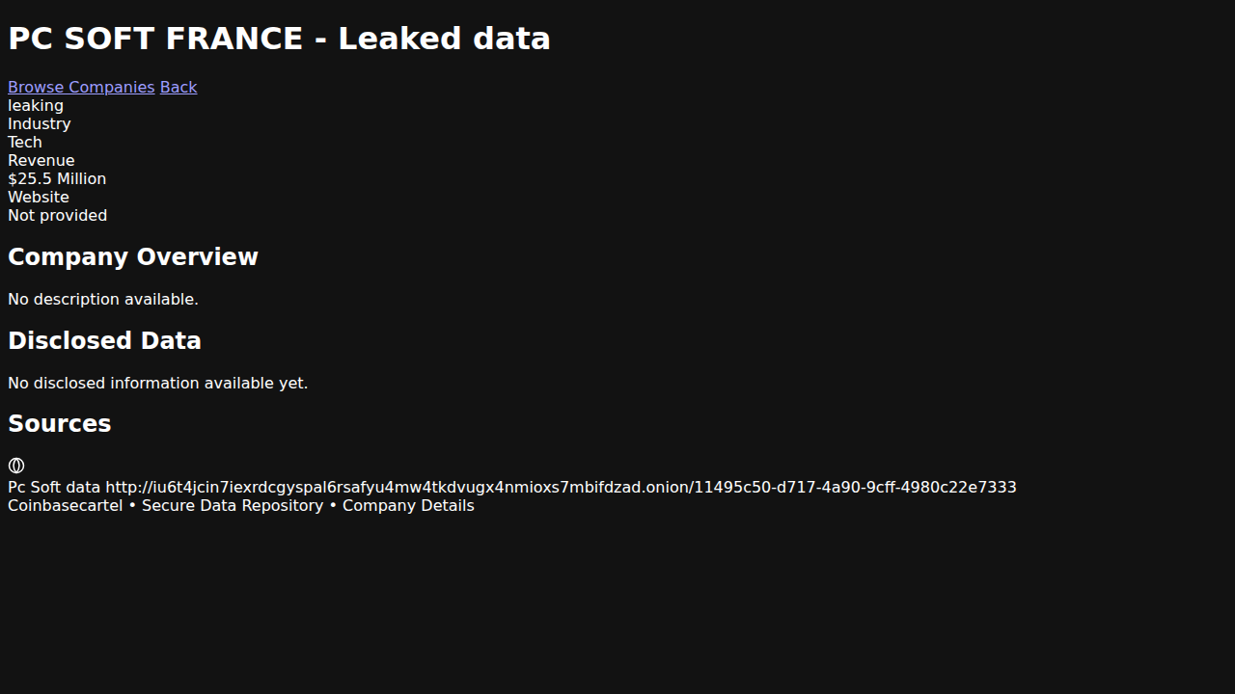1235x694 pixels.
Task: Click the Revenue label
Action: point(41,160)
